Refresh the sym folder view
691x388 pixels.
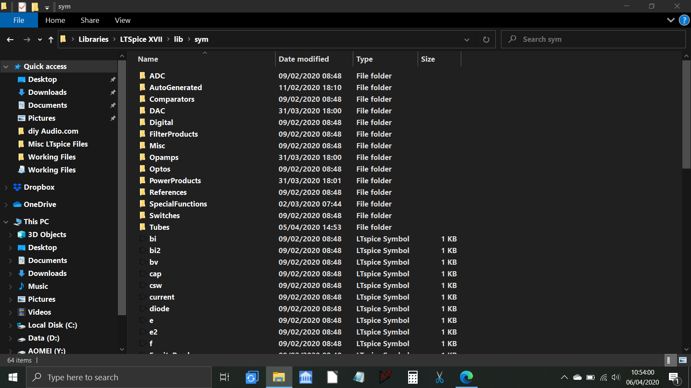coord(486,40)
